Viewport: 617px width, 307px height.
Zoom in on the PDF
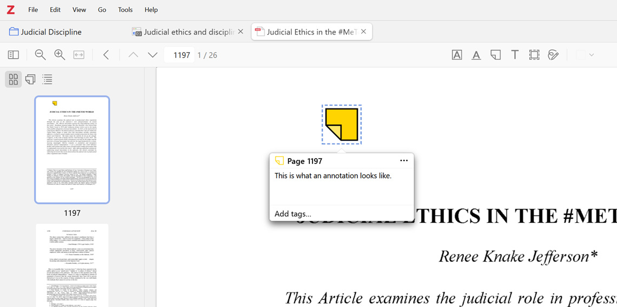[59, 55]
